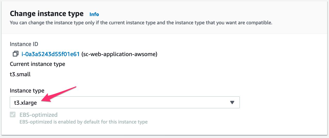This screenshot has width=329, height=138.
Task: Click the gray strip below the form panel
Action: point(164,136)
